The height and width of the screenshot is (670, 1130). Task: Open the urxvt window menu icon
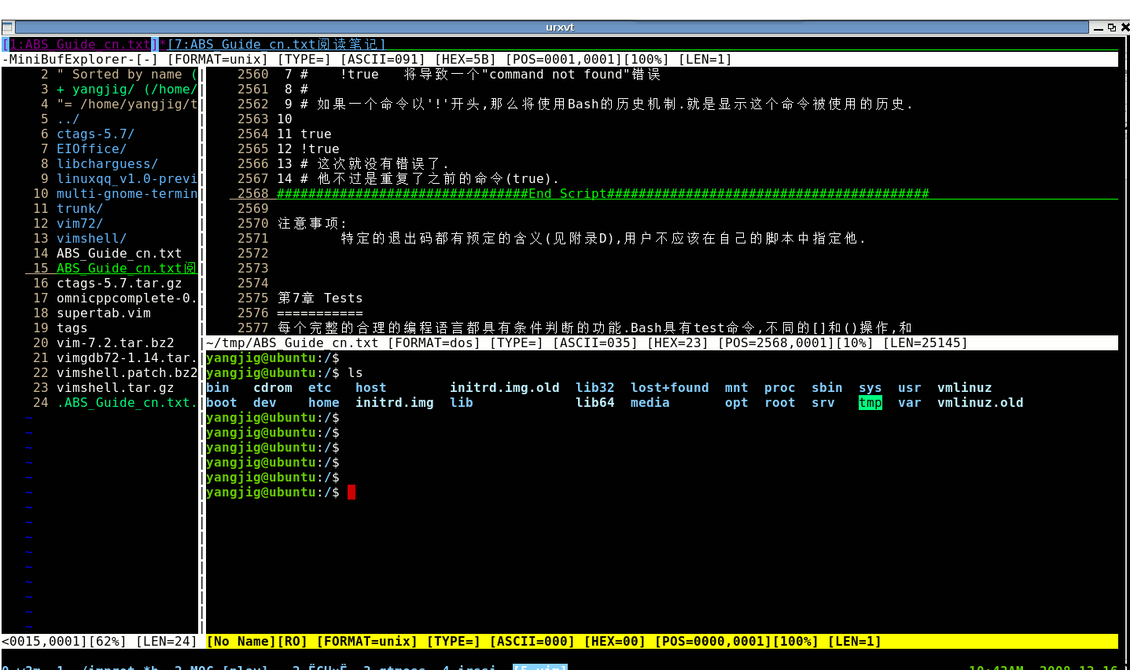coord(7,27)
